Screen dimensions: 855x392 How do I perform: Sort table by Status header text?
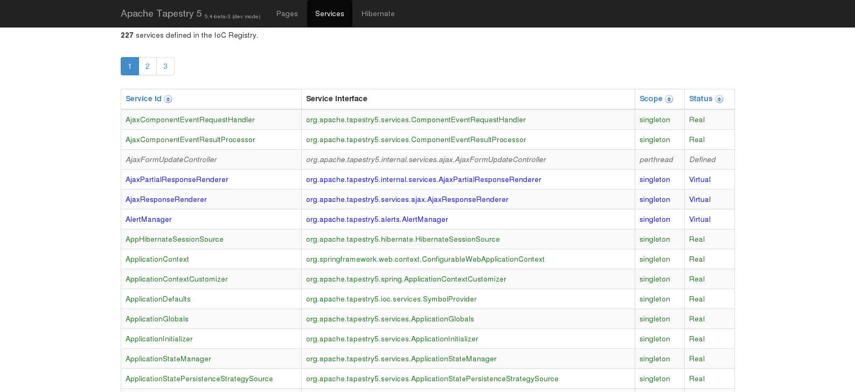click(700, 99)
